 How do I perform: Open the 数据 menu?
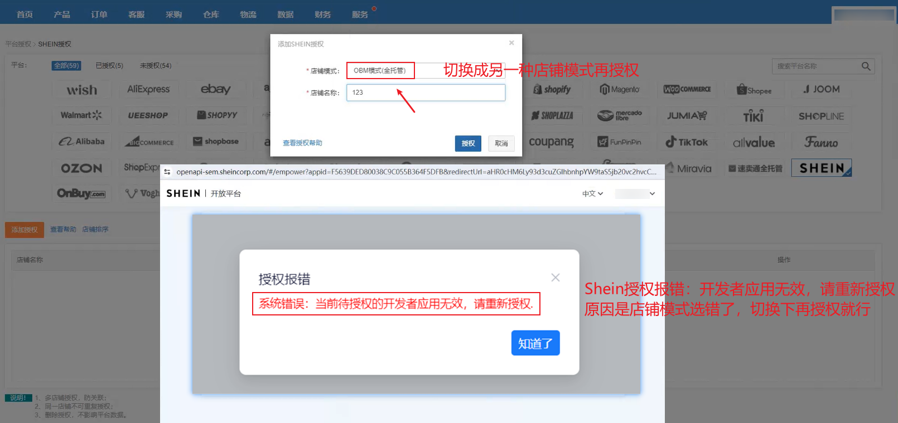pos(286,14)
